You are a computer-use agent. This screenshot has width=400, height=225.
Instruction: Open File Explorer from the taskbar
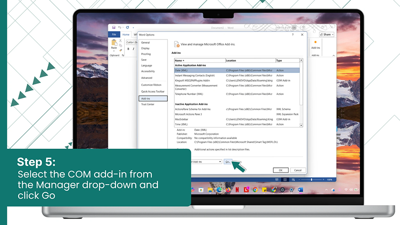[x=210, y=190]
